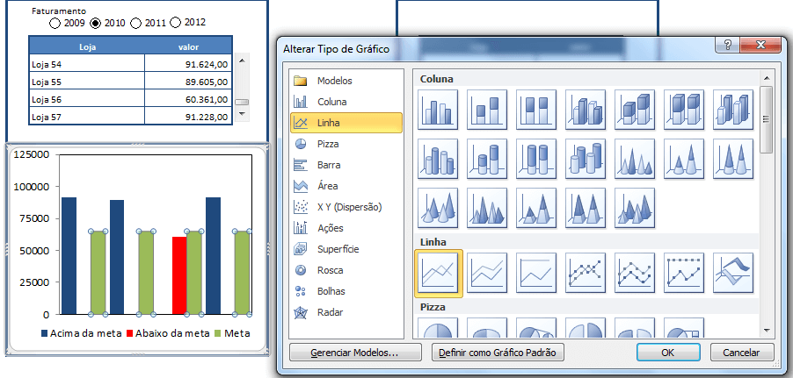The image size is (793, 378).
Task: Pick the 100% stacked column chart
Action: point(536,110)
